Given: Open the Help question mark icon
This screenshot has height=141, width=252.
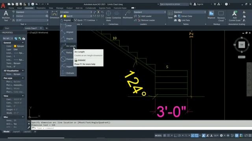Looking at the screenshot, I should [226, 4].
